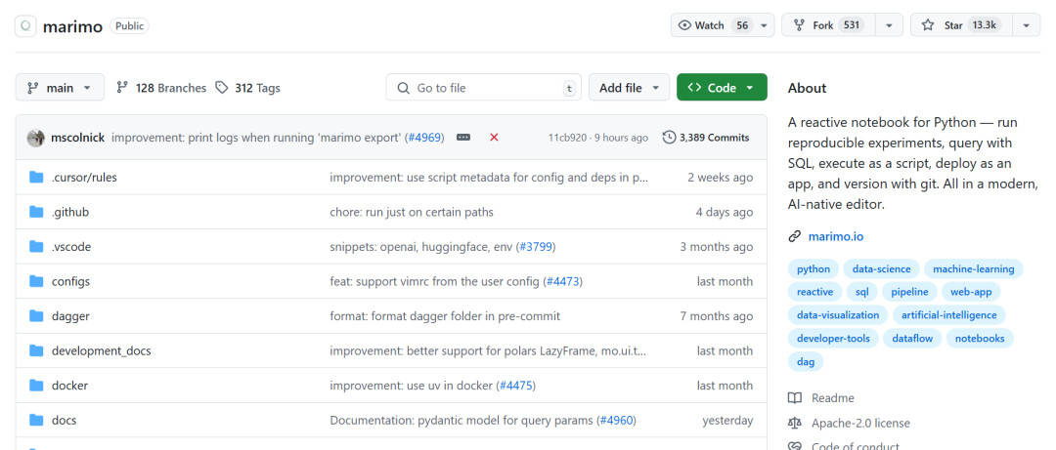Open the Apache-2.0 license link
This screenshot has height=450, width=1056.
coord(860,423)
